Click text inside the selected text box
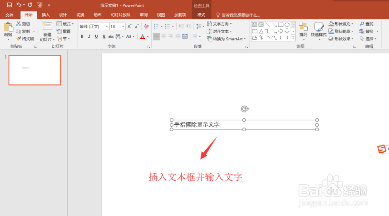The height and width of the screenshot is (216, 389). (x=197, y=125)
